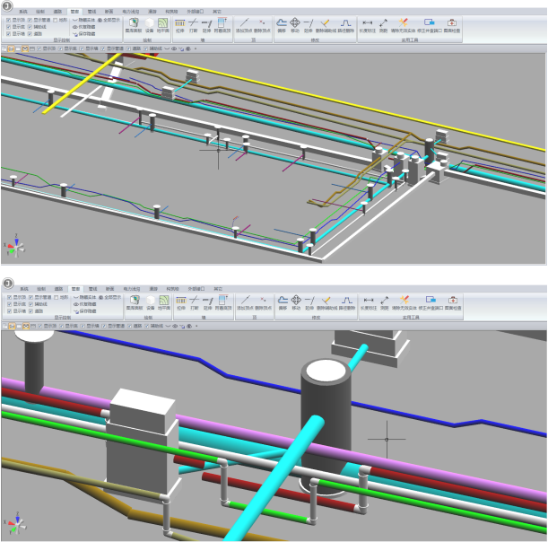Toggle quick-bar 显示顶 checkbox in top window
The height and width of the screenshot is (542, 548).
click(39, 48)
